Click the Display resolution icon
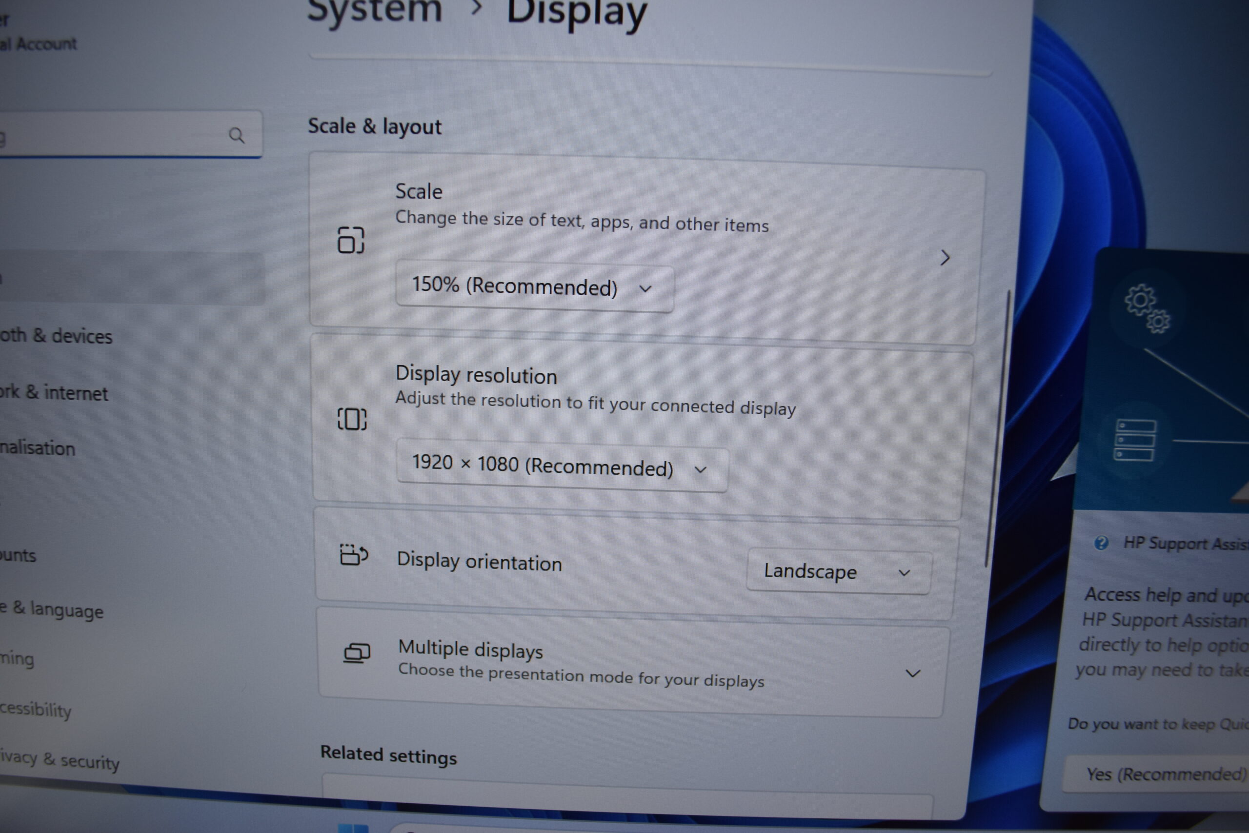 pyautogui.click(x=352, y=419)
